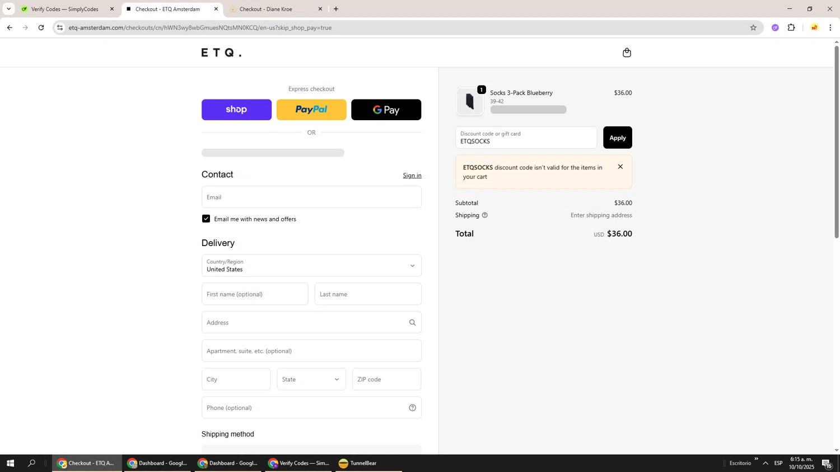The height and width of the screenshot is (472, 840).
Task: Open Chrome's three-dot menu
Action: coord(830,27)
